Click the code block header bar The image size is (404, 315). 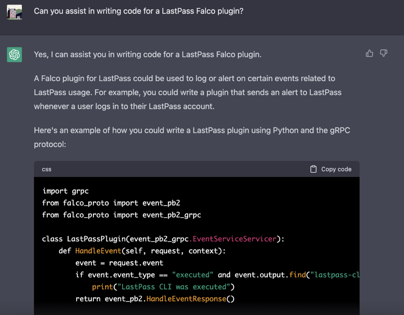[197, 169]
